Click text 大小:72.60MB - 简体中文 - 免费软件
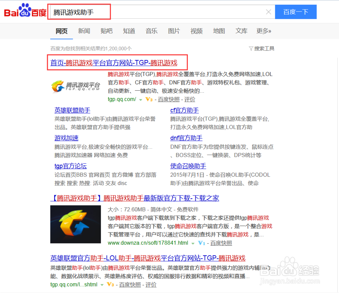339x293 pixels. [x=153, y=209]
